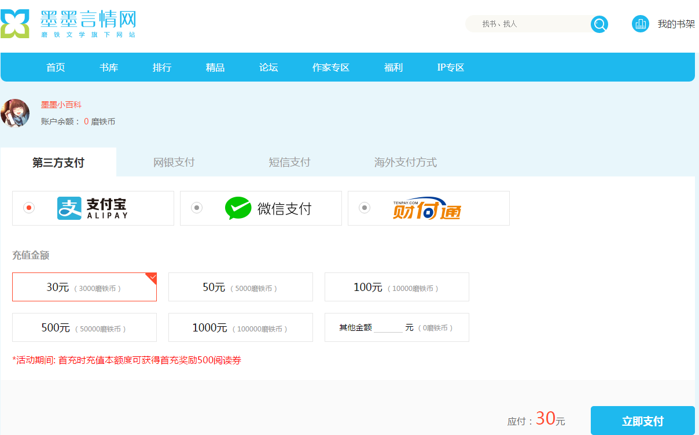Click the 立即支付 button
Screen dimensions: 699x435
tap(643, 421)
